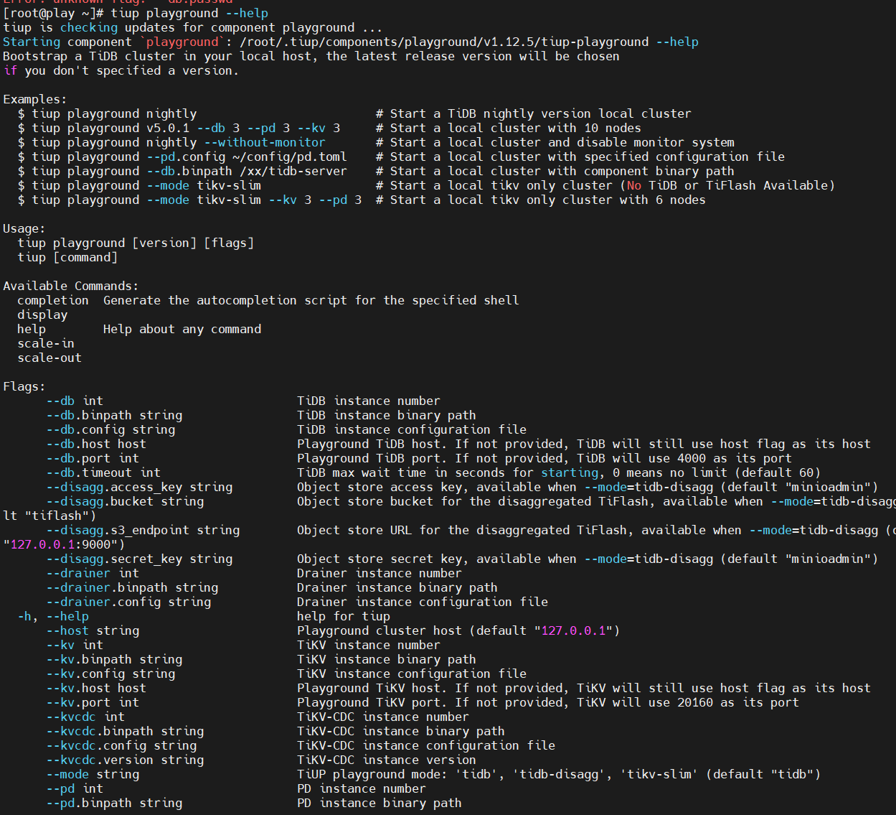Click the '--kv.host host' flag
Viewport: 896px width, 815px height.
coord(96,688)
